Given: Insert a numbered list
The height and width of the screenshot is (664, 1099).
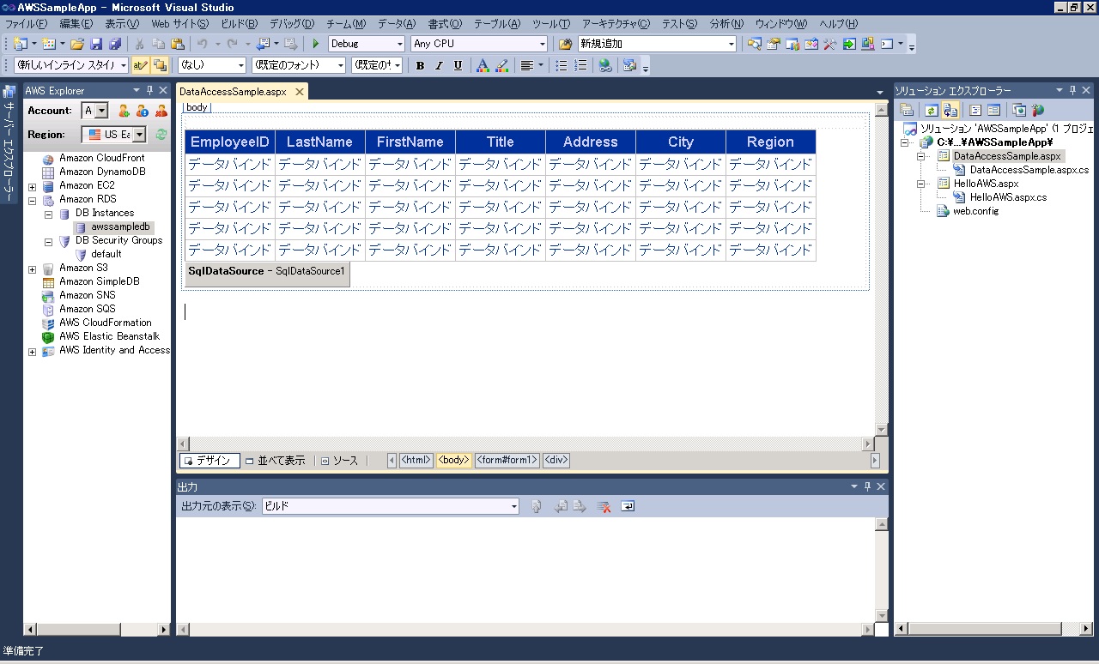Looking at the screenshot, I should pos(580,65).
